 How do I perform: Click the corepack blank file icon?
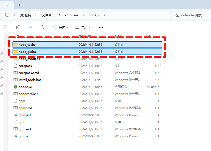click(16, 66)
